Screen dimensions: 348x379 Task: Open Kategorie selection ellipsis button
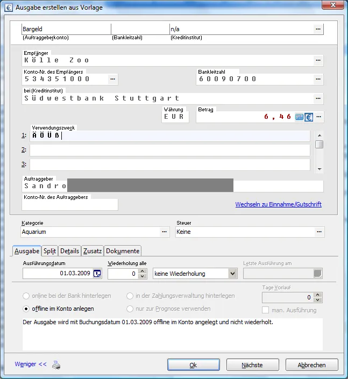pyautogui.click(x=164, y=232)
